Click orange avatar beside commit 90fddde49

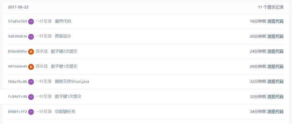pyautogui.click(x=31, y=67)
